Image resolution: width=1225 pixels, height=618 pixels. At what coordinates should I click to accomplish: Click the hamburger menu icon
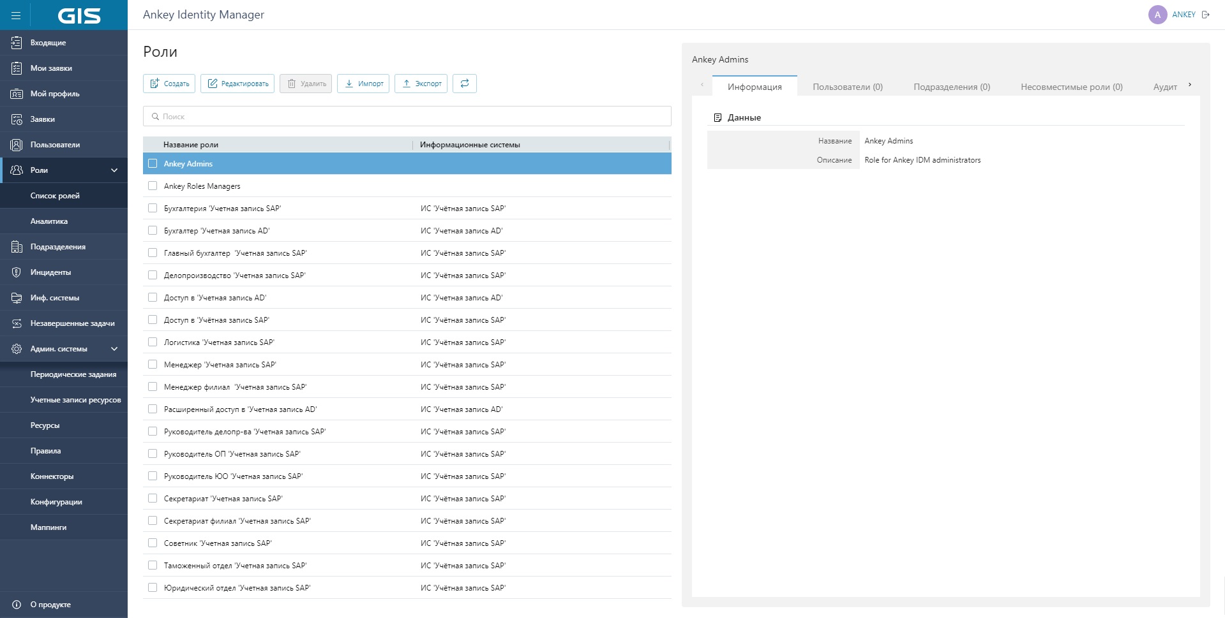pos(16,15)
